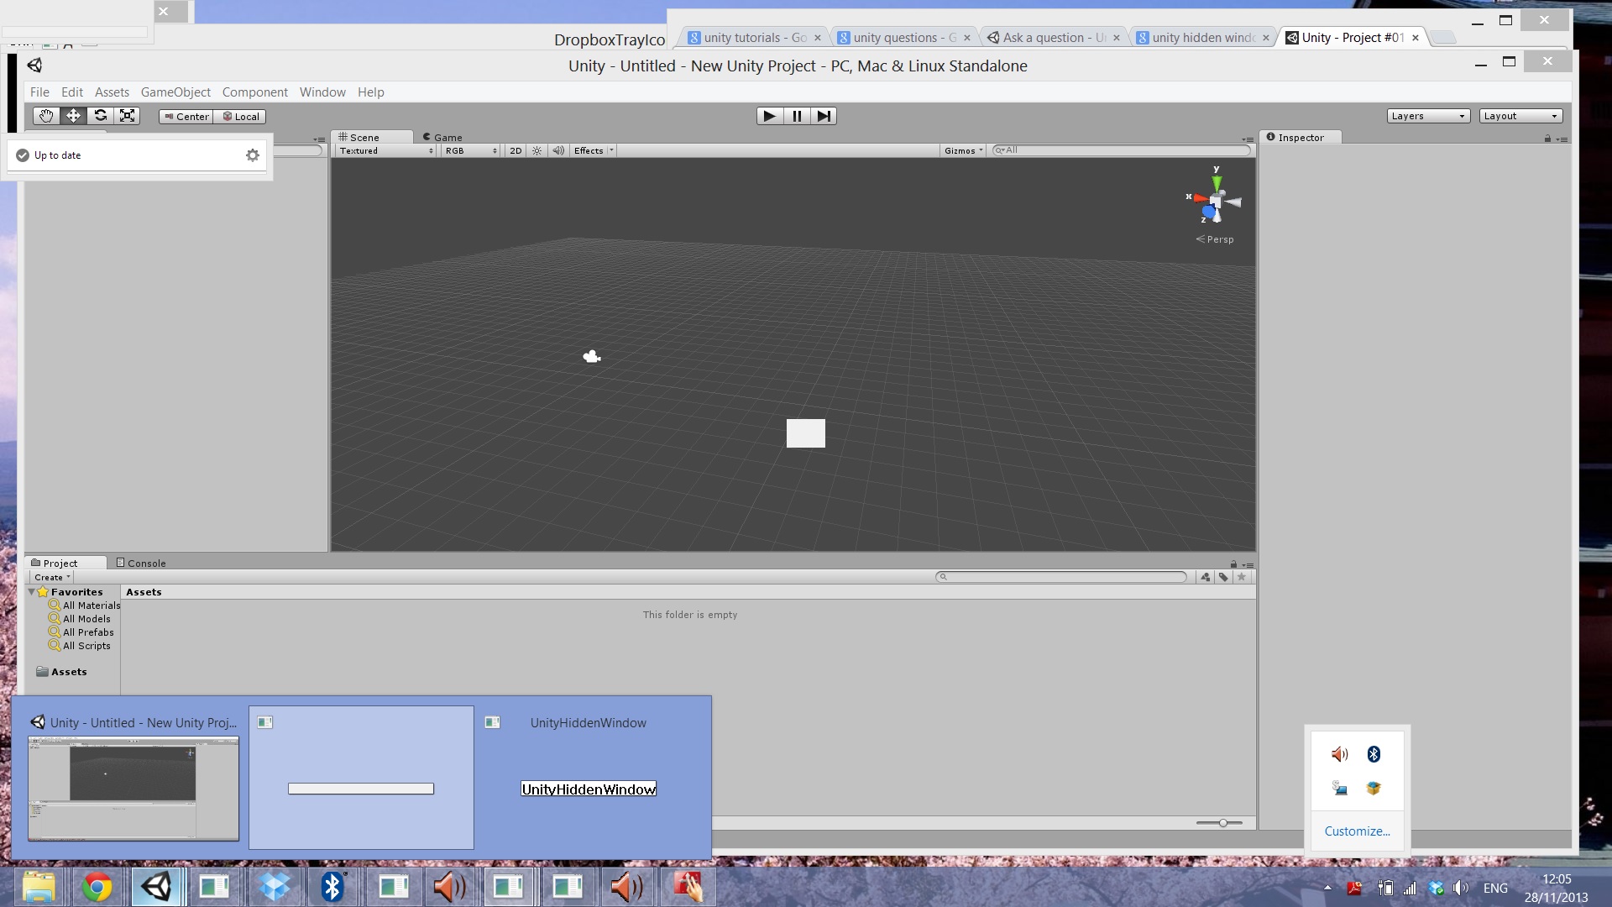The height and width of the screenshot is (907, 1612).
Task: Pause the Unity game playback
Action: (797, 116)
